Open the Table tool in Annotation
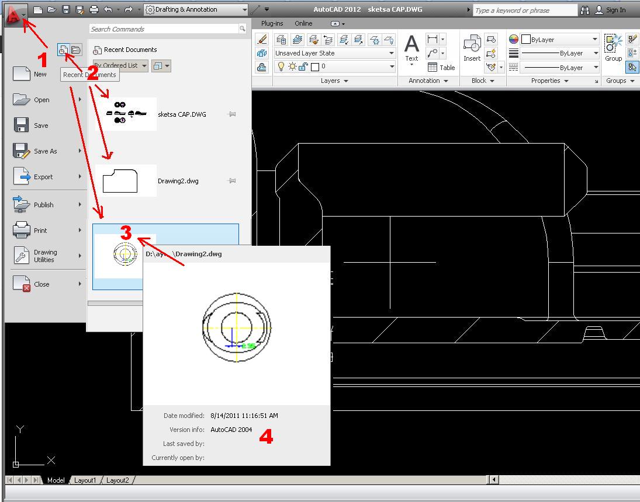The height and width of the screenshot is (502, 640). [x=441, y=67]
